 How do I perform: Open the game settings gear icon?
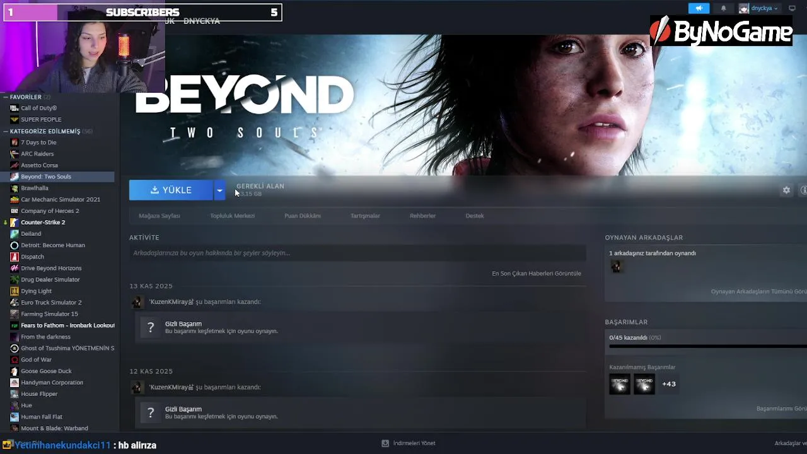pyautogui.click(x=786, y=190)
